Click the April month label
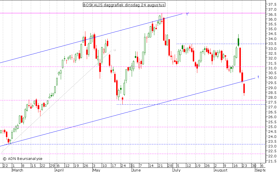Screen dimensions: 277x172 point(60,170)
